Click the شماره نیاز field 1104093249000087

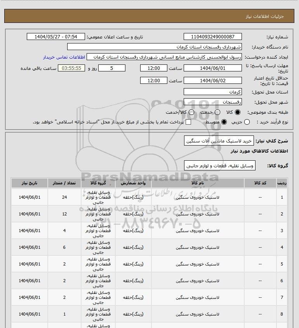click(212, 36)
